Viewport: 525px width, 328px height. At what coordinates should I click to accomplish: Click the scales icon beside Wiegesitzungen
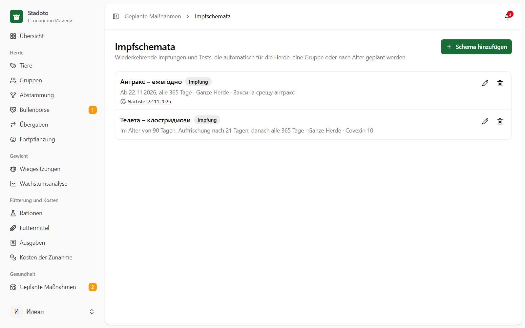pos(13,169)
